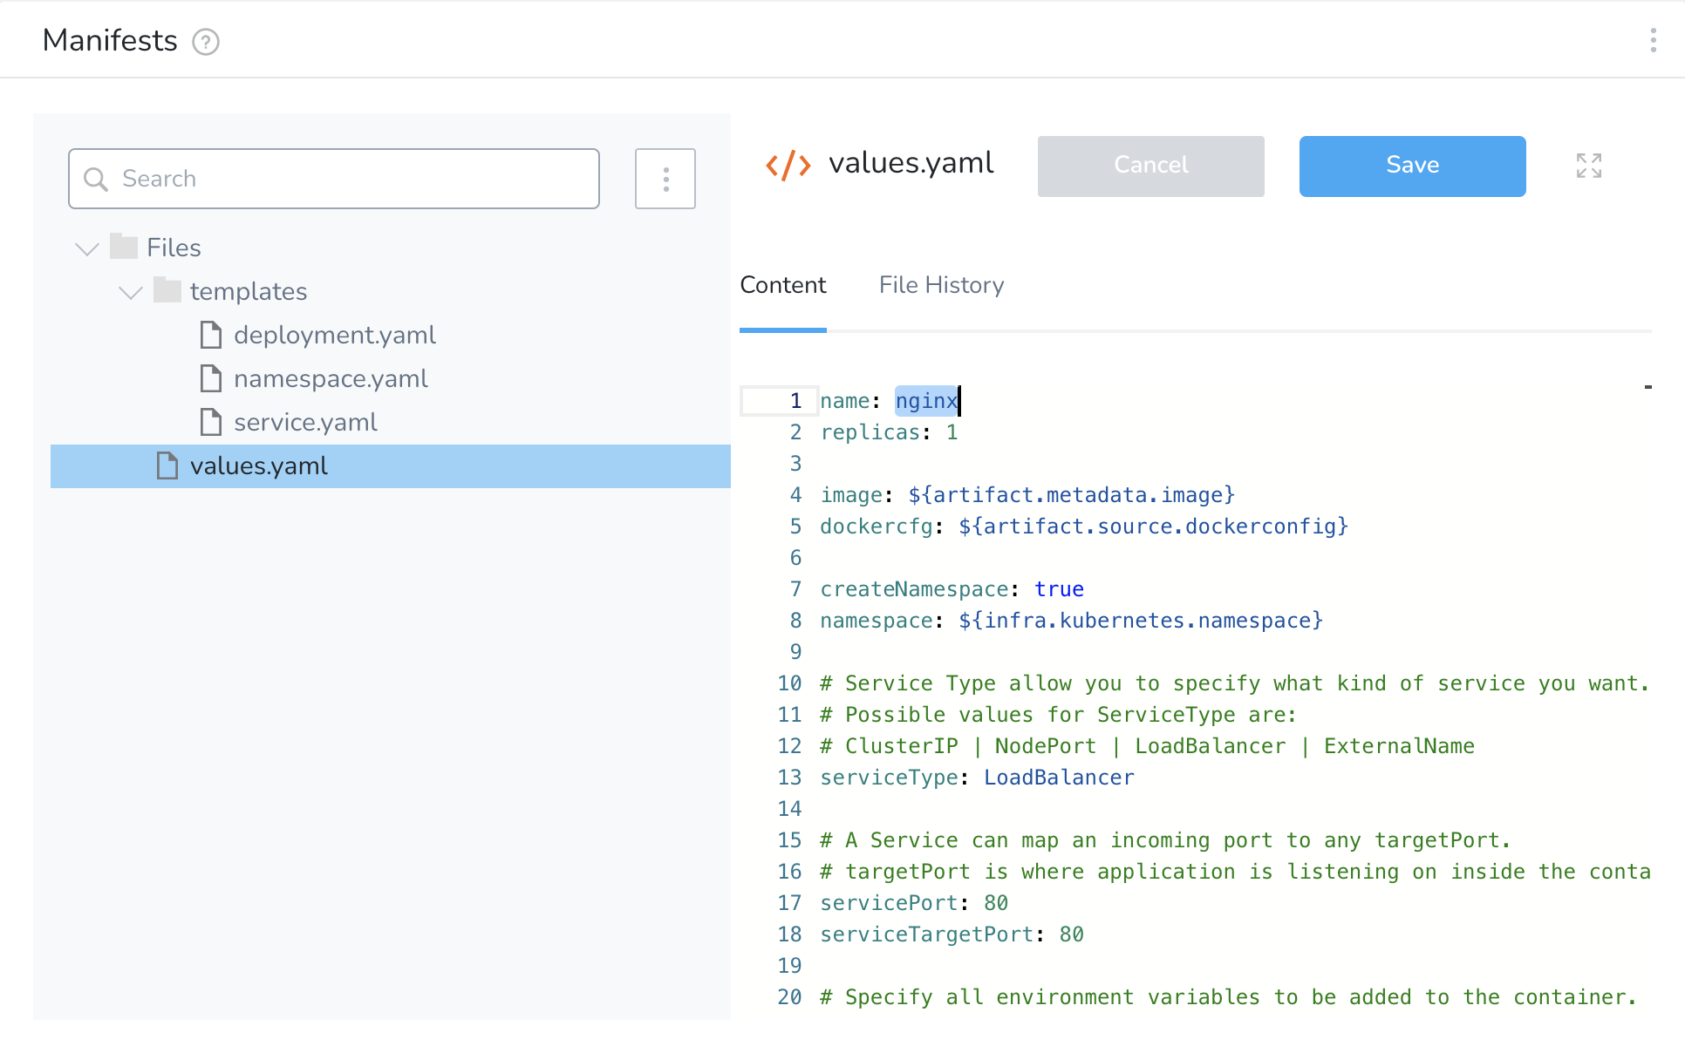Open the top-right options menu
Image resolution: width=1685 pixels, height=1053 pixels.
pyautogui.click(x=1655, y=39)
